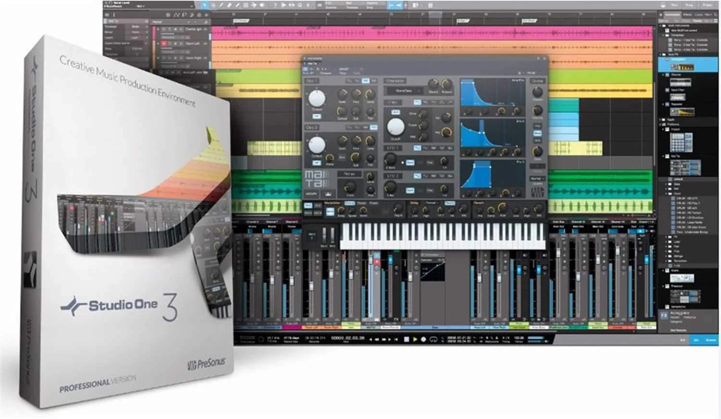
Task: Click the Mai Tai Osc 1 Octave knob
Action: pos(317,99)
